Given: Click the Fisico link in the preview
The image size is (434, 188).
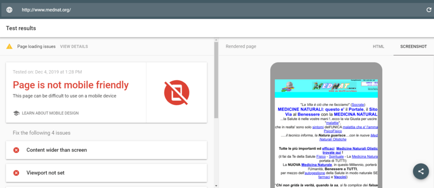Looking at the screenshot, I should [321, 156].
